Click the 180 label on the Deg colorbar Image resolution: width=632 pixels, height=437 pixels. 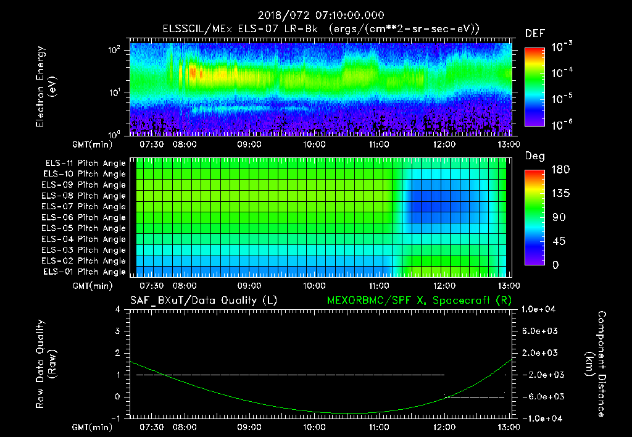point(560,170)
